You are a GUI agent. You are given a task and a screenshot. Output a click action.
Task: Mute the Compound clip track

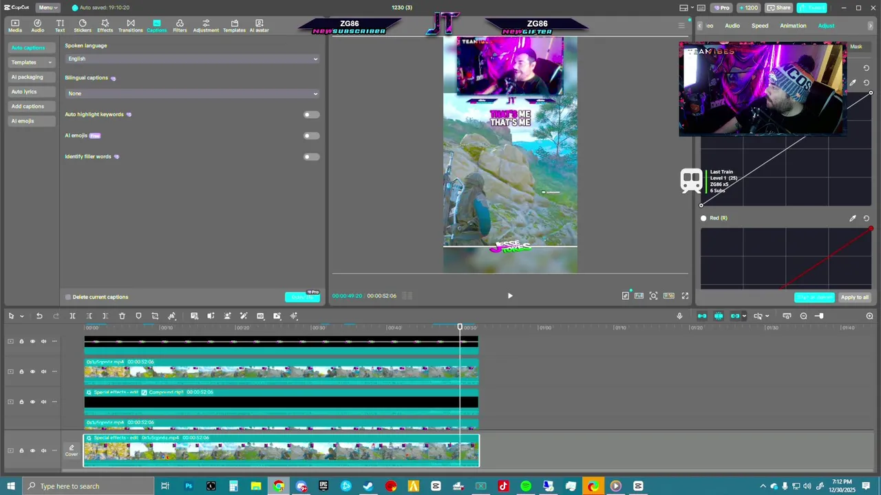[x=43, y=401]
